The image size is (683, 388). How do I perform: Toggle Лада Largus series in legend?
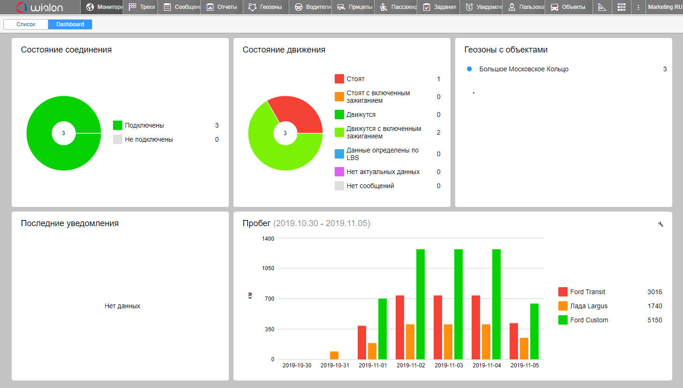[x=588, y=306]
